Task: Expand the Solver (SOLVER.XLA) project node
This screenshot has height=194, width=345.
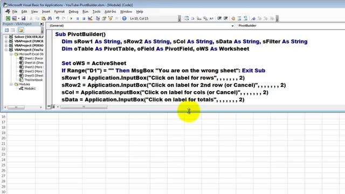Action: pos(6,37)
